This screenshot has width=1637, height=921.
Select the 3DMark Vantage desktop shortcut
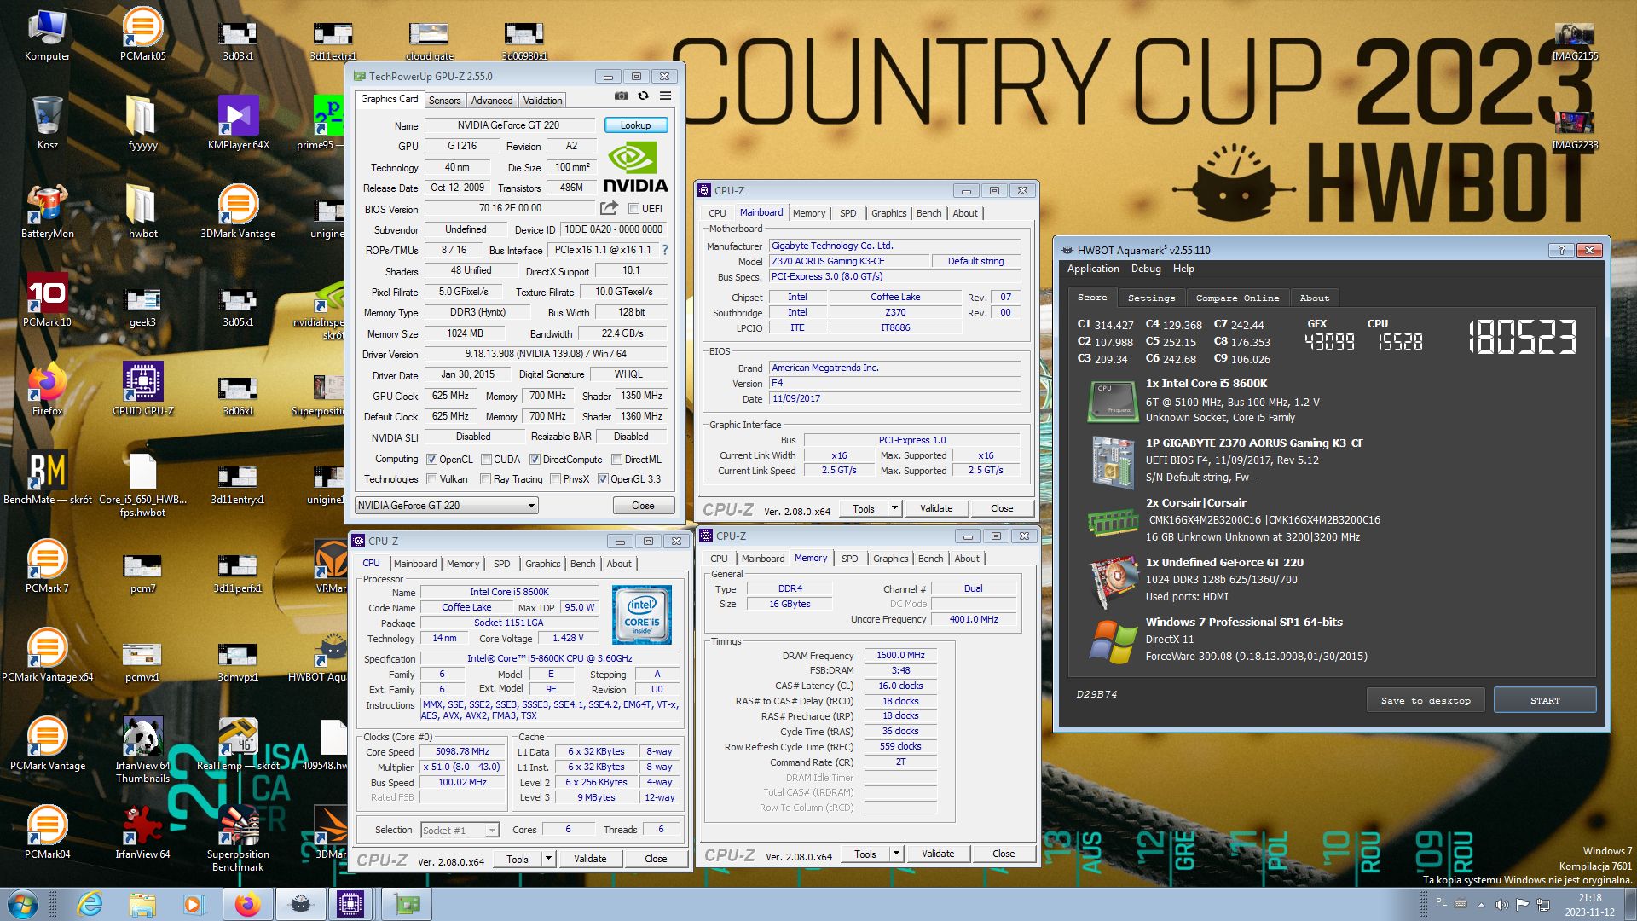(239, 212)
